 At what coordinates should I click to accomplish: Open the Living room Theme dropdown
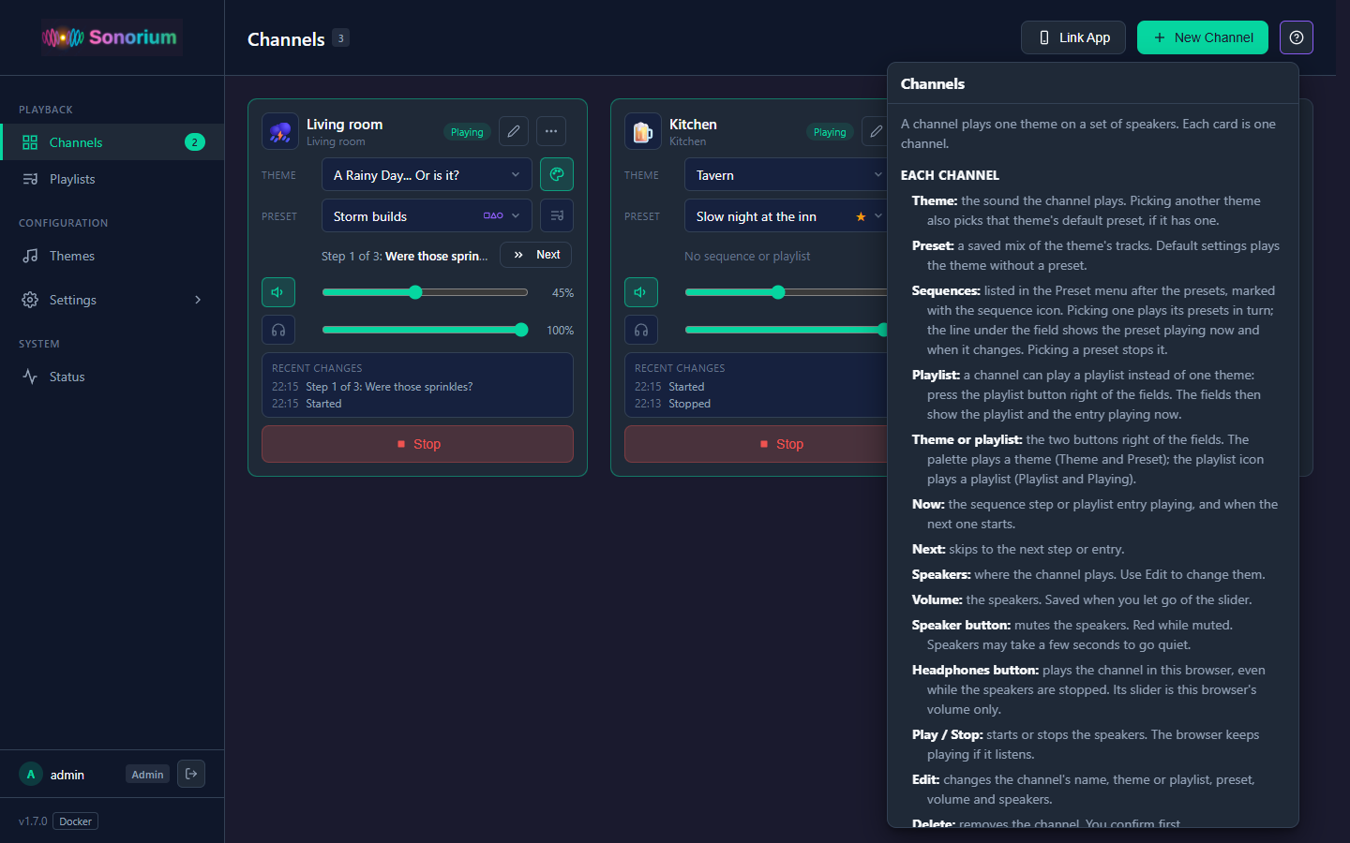(427, 175)
